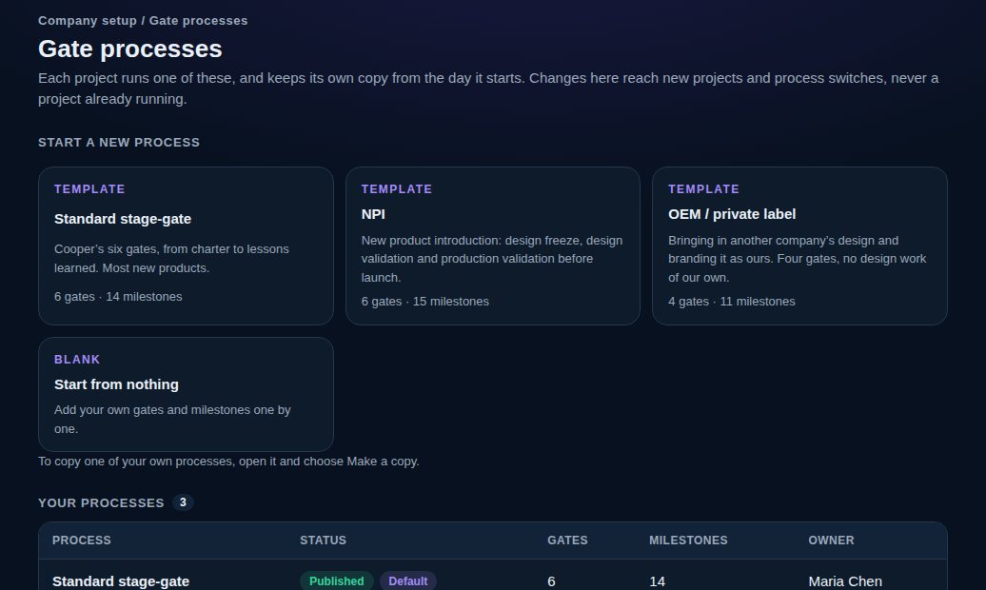Screen dimensions: 986x590
Task: Click the "Each project runs one of these" description
Action: point(488,88)
